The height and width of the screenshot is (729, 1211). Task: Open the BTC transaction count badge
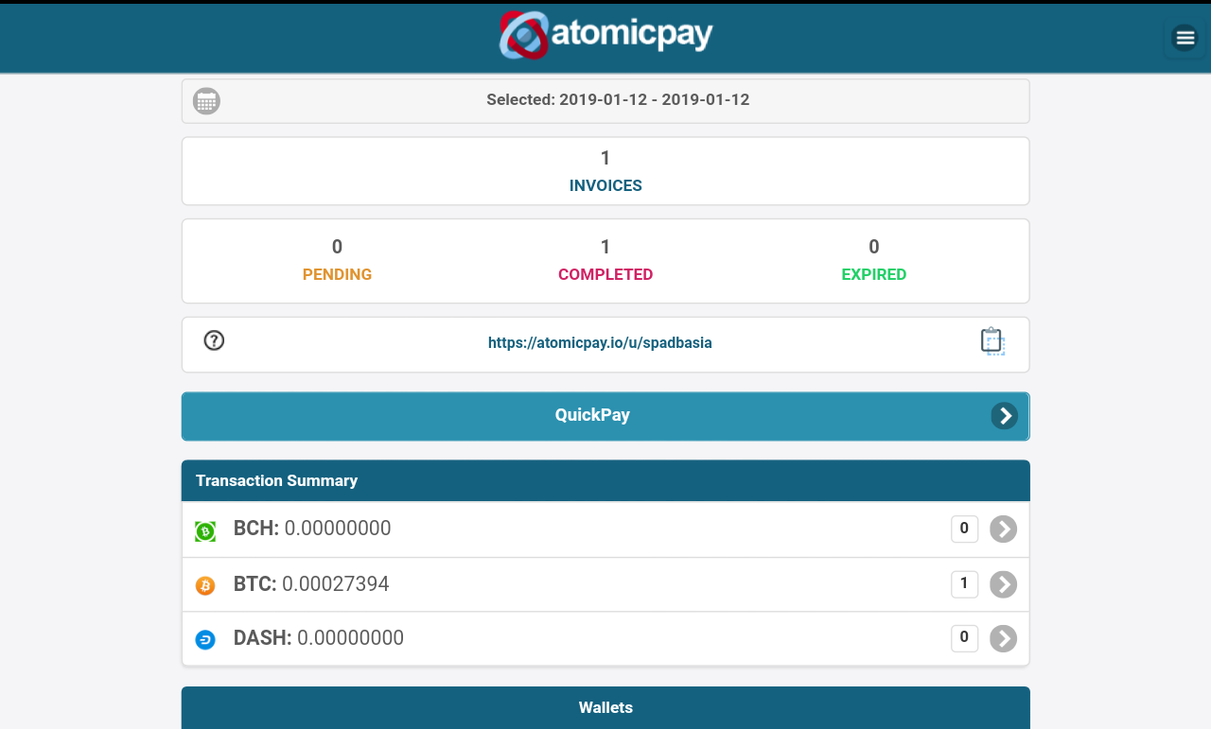964,583
